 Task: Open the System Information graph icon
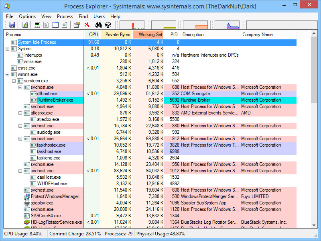[37, 25]
